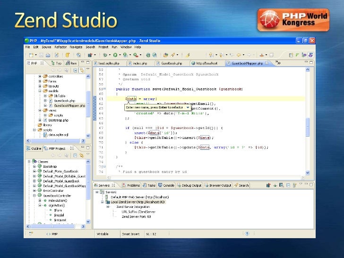The height and width of the screenshot is (258, 344).
Task: Open the hidden editor tabs list showing 30
Action: point(278,63)
